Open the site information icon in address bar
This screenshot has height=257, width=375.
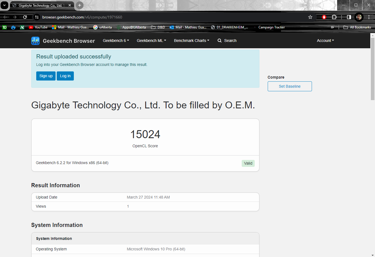(x=37, y=17)
